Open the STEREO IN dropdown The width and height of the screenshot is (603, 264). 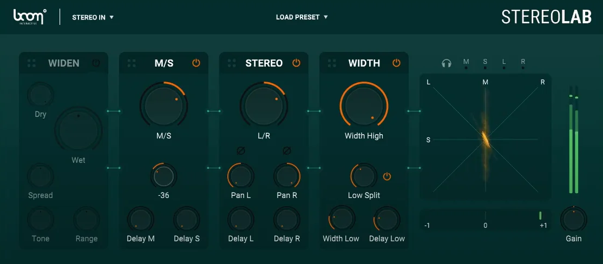(x=93, y=17)
